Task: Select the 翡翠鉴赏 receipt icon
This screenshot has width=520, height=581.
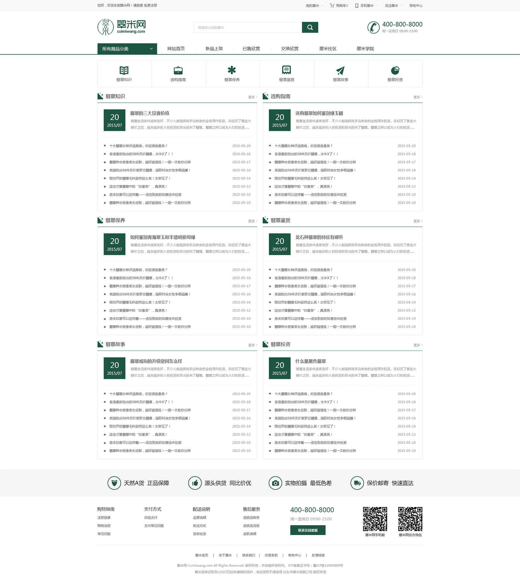Action: [286, 71]
